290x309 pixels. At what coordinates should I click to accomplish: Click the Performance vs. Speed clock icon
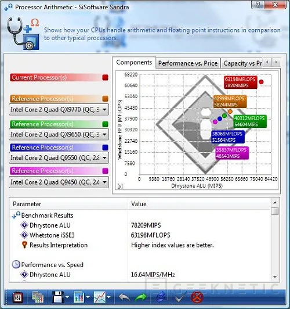tap(16, 264)
